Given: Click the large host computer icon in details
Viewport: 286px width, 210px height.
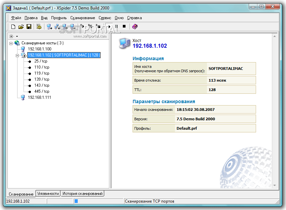Looking at the screenshot, I should (x=125, y=43).
